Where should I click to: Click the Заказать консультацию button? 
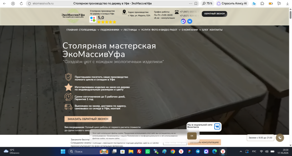(x=204, y=142)
